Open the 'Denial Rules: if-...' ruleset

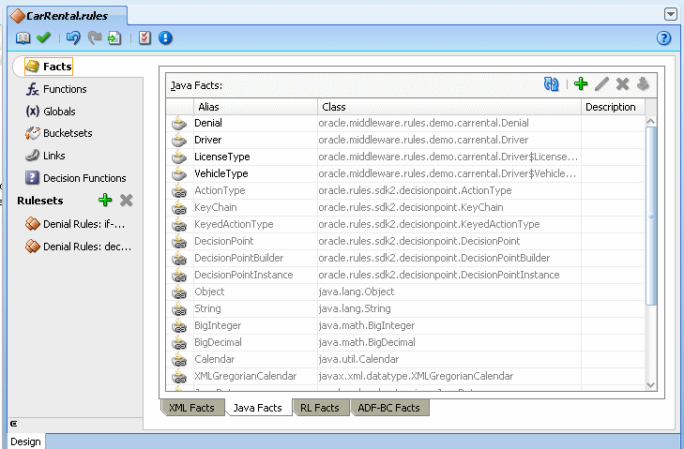click(x=75, y=224)
